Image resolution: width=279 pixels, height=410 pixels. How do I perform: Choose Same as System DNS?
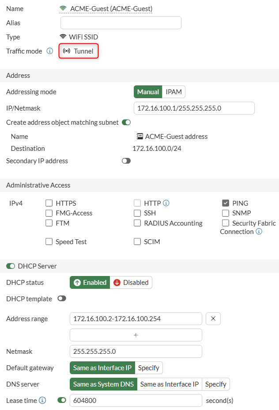103,384
